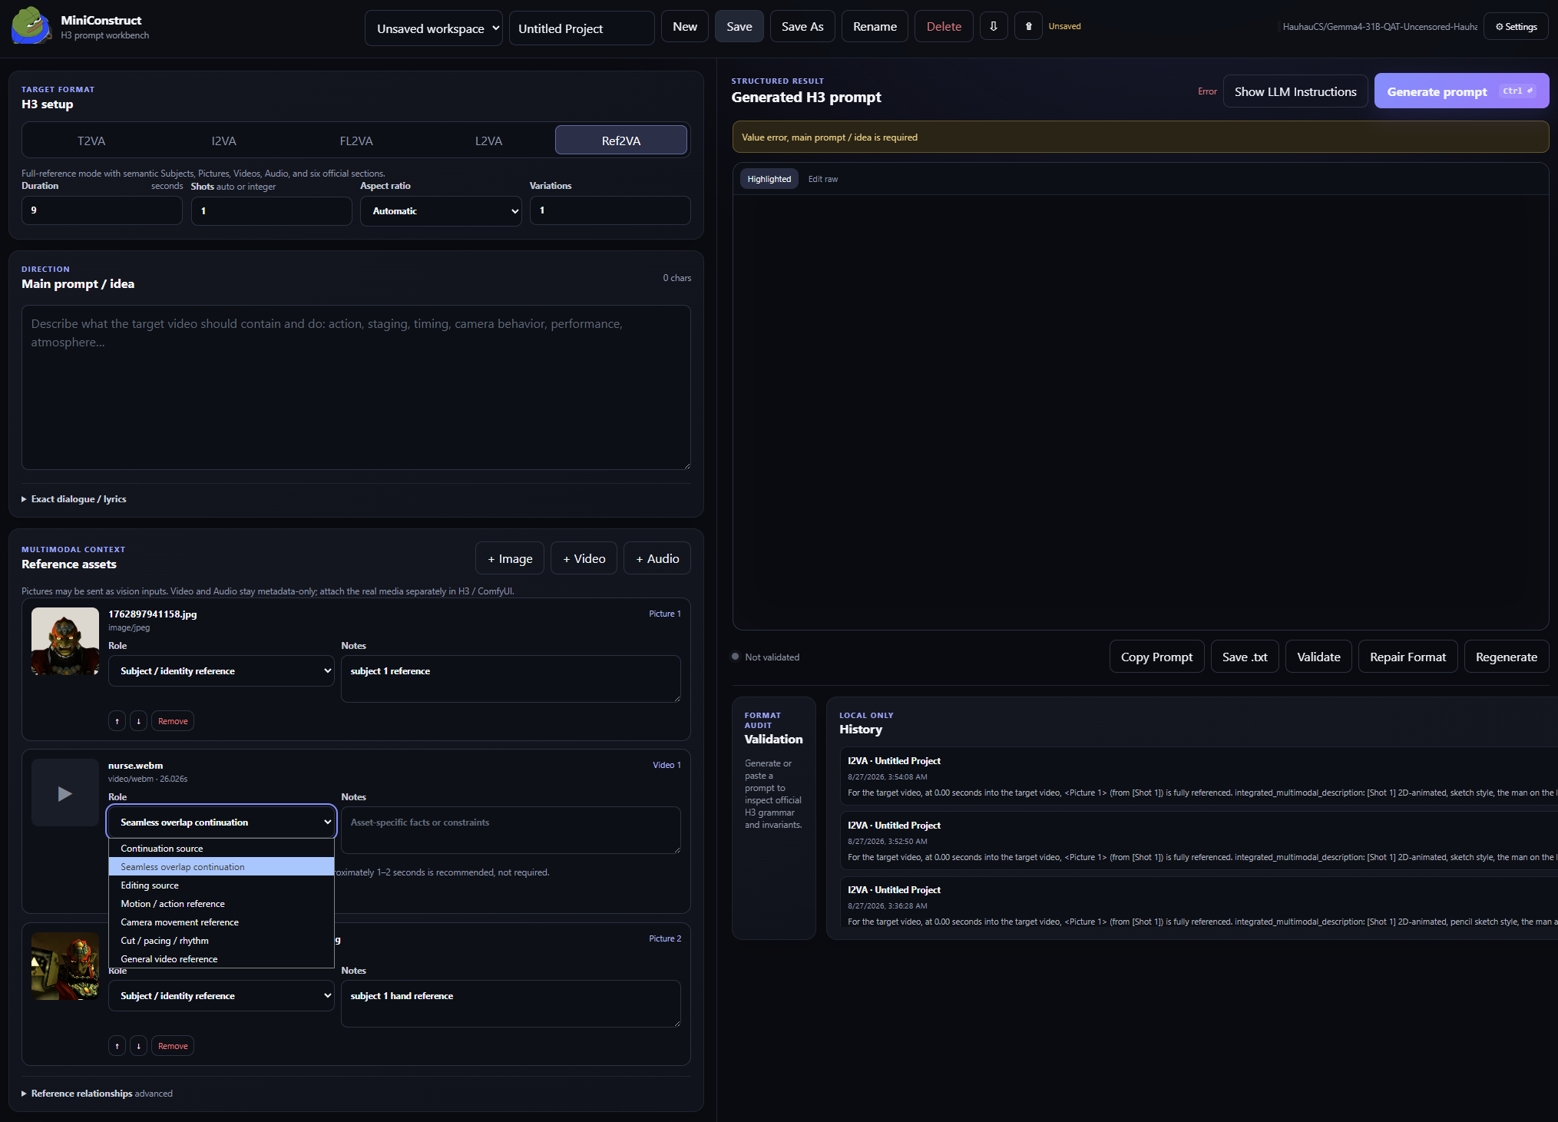Open Role dropdown for Picture 1

pos(221,671)
